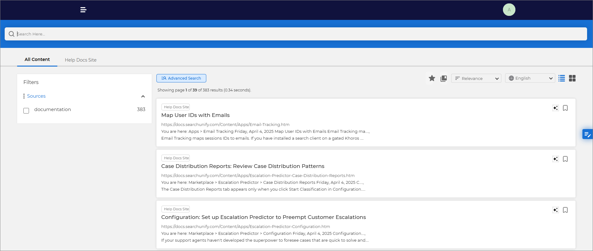Switch to list view layout
The image size is (593, 251).
(562, 78)
